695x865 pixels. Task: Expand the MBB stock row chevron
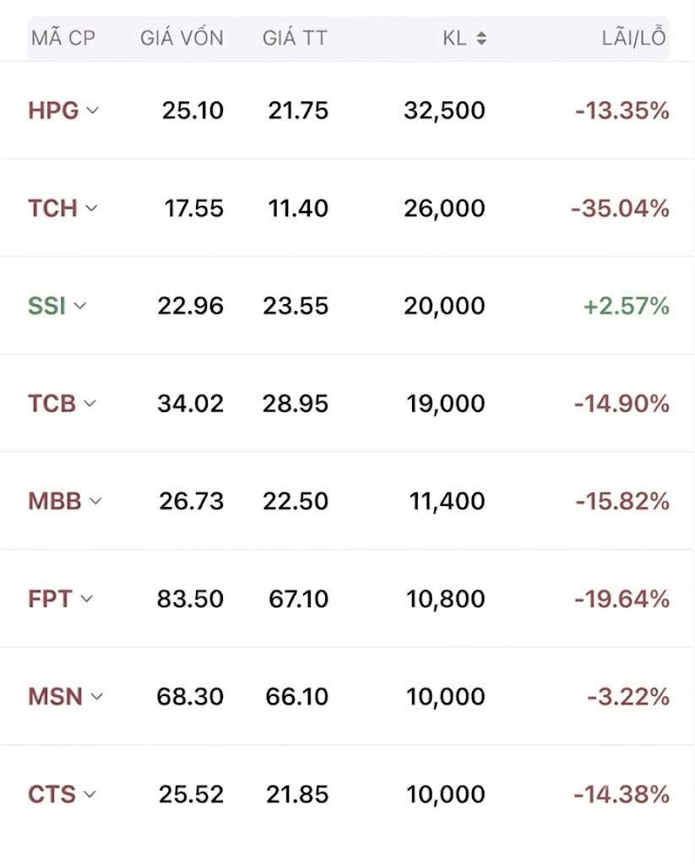[95, 501]
